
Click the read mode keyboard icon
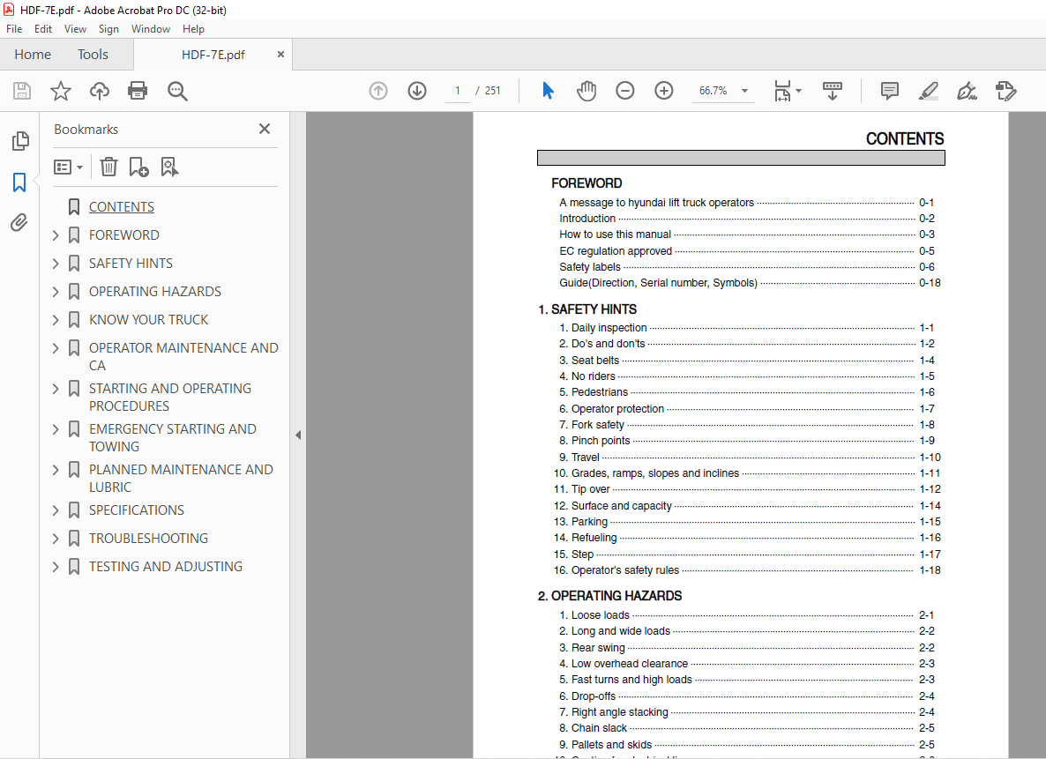coord(832,91)
